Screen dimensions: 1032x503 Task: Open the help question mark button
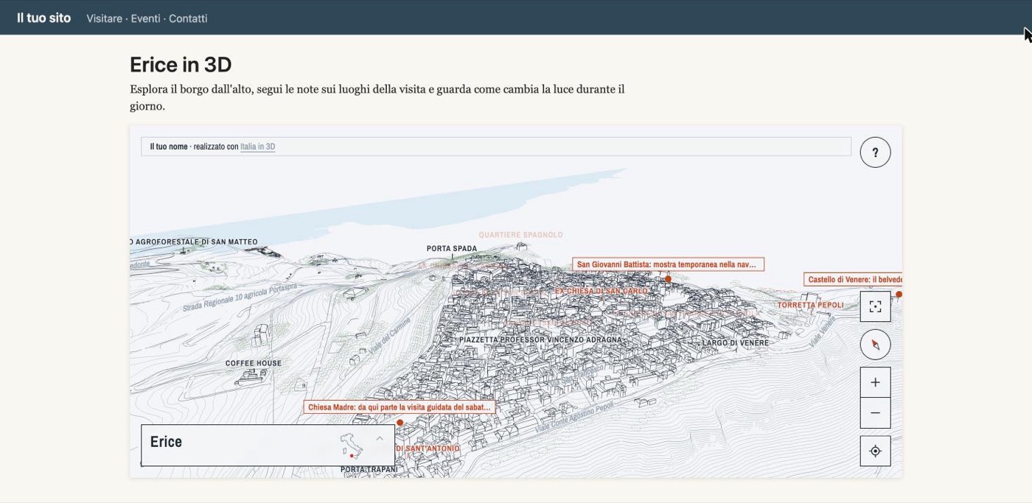[875, 152]
